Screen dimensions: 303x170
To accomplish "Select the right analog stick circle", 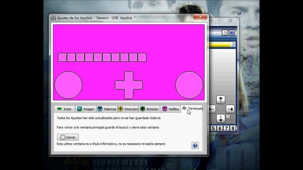I will tap(189, 85).
